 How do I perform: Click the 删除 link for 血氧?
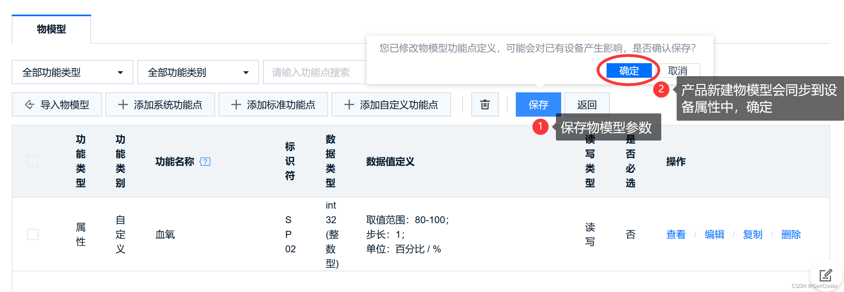point(791,234)
